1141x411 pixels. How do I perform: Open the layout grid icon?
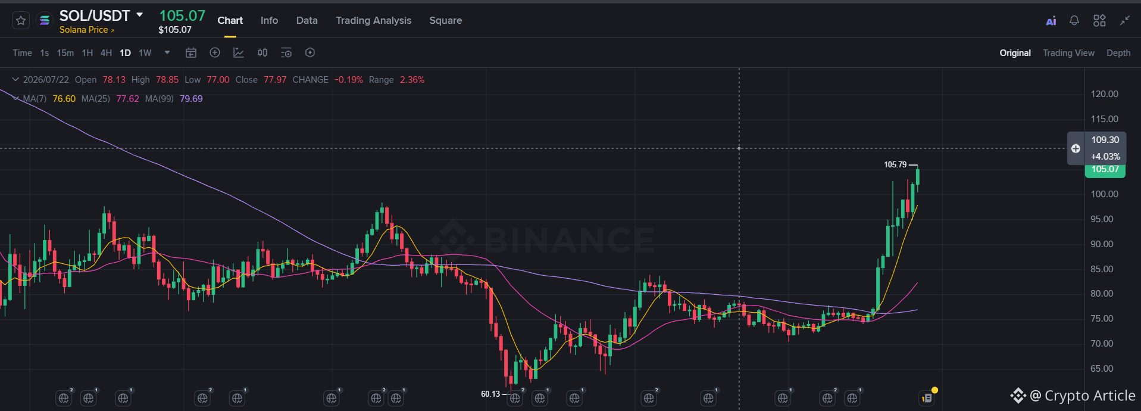pos(1099,21)
